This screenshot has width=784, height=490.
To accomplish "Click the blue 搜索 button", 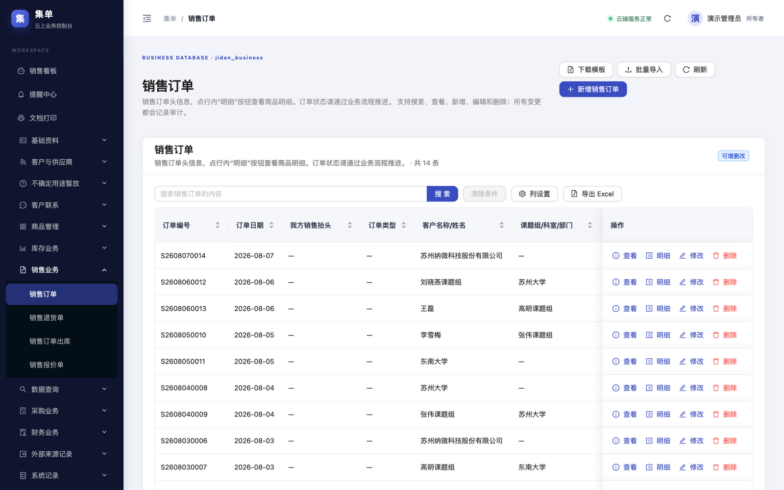I will pyautogui.click(x=442, y=194).
